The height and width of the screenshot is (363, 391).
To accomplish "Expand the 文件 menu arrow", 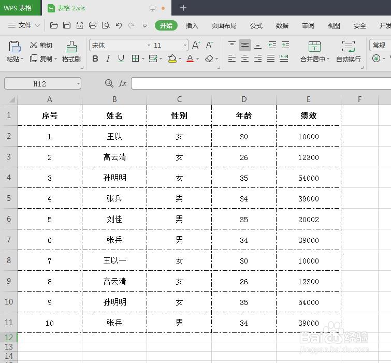I will [38, 25].
